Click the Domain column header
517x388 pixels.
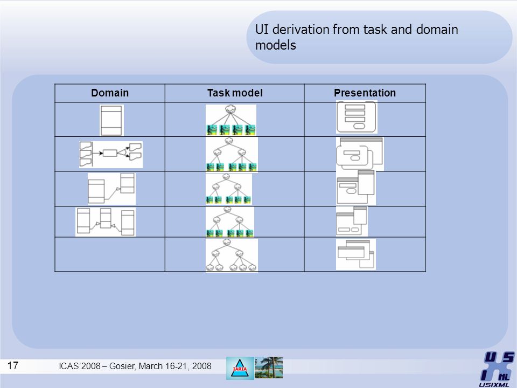pyautogui.click(x=110, y=93)
